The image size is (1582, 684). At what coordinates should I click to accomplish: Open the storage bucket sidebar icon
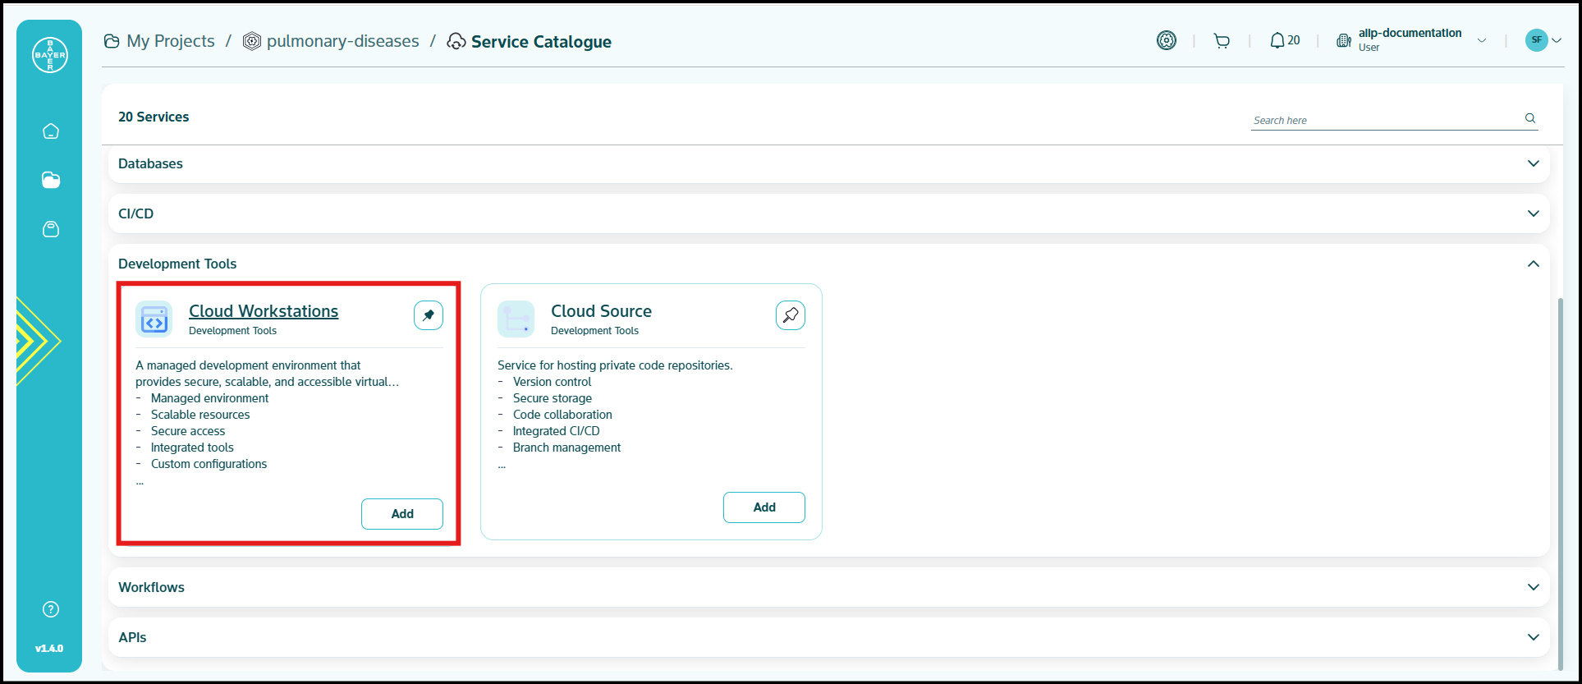click(x=51, y=229)
